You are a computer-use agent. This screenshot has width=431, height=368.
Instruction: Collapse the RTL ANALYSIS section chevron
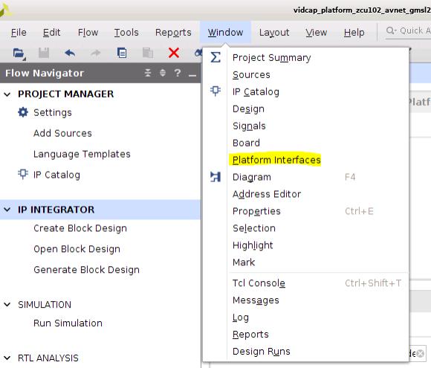pyautogui.click(x=7, y=358)
